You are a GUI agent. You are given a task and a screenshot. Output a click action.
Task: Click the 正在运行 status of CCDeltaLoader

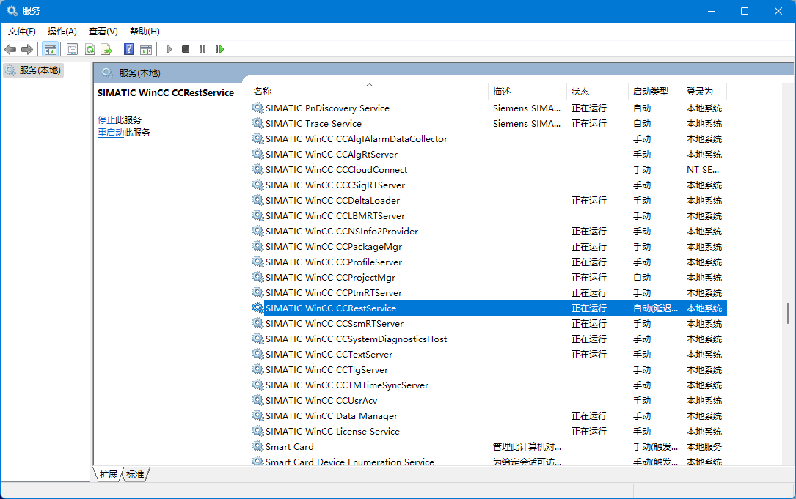[x=589, y=200]
